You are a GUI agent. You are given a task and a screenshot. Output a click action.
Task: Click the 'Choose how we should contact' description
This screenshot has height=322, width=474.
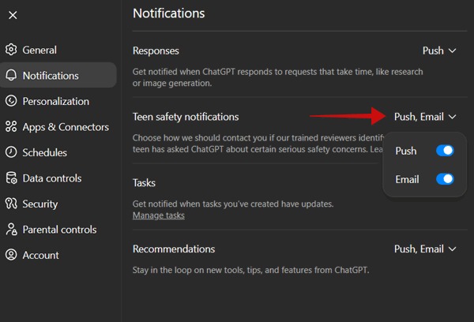click(258, 144)
